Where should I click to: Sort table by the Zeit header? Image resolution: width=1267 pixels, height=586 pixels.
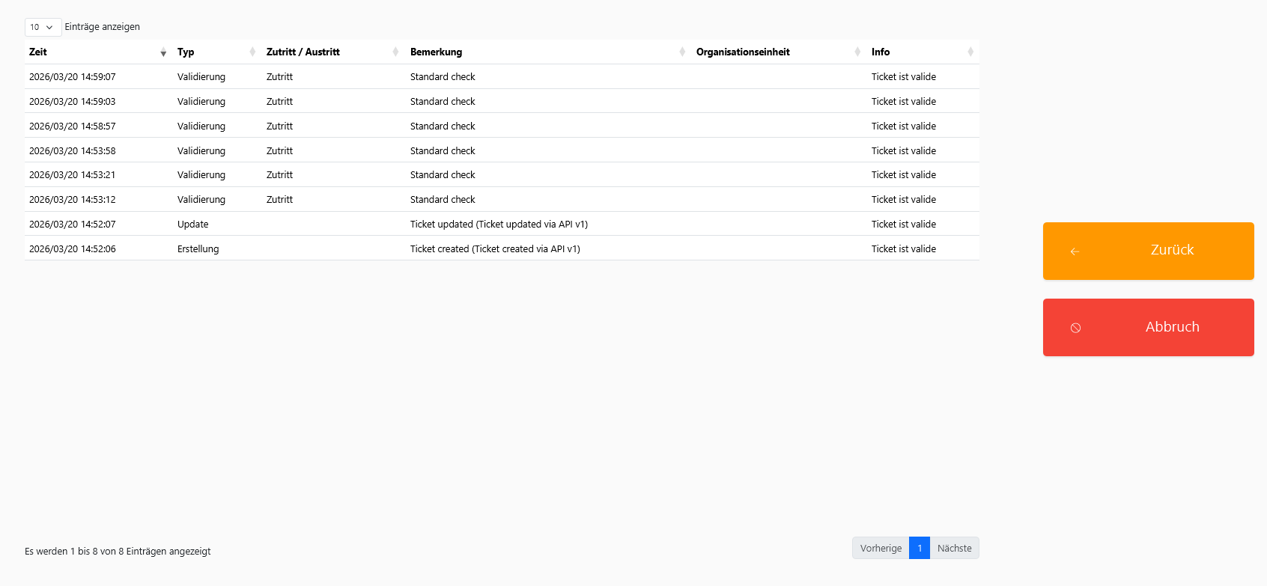coord(38,52)
